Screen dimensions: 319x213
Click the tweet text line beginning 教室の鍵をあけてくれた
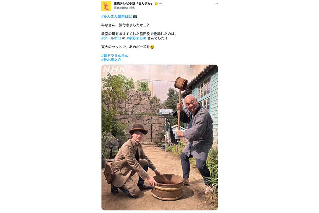(x=139, y=34)
